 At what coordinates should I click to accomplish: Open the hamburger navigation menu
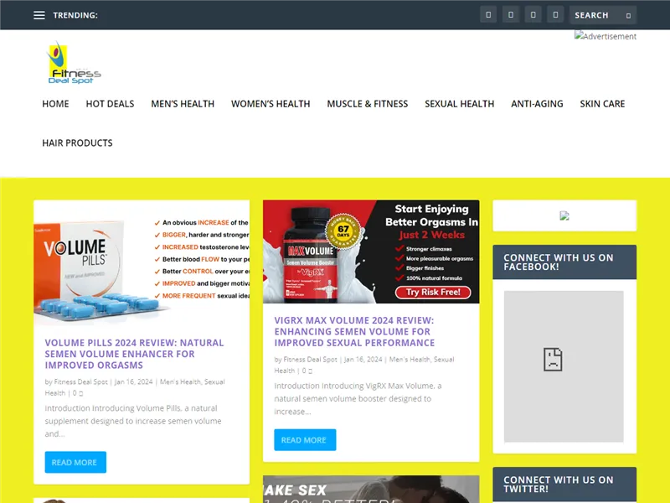click(x=39, y=14)
